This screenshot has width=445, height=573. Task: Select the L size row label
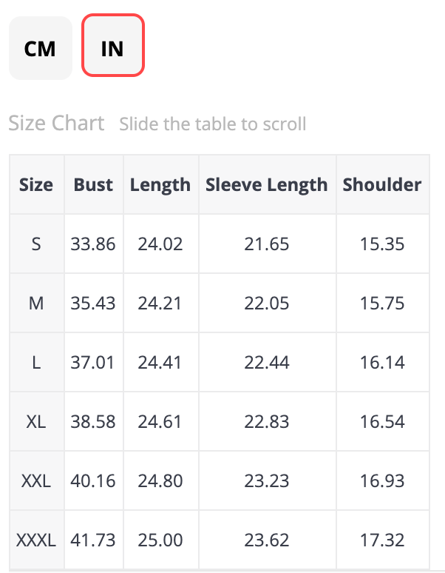tap(36, 363)
